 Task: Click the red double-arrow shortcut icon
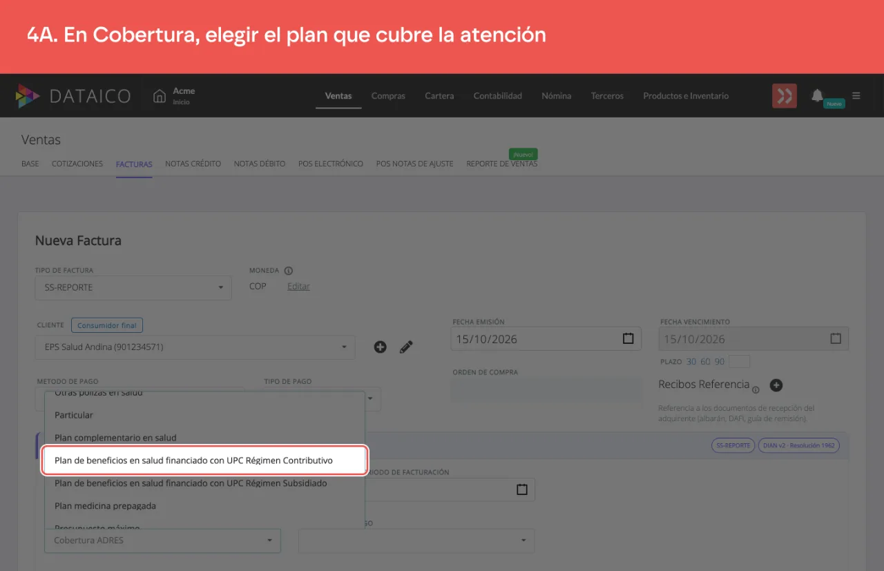785,96
